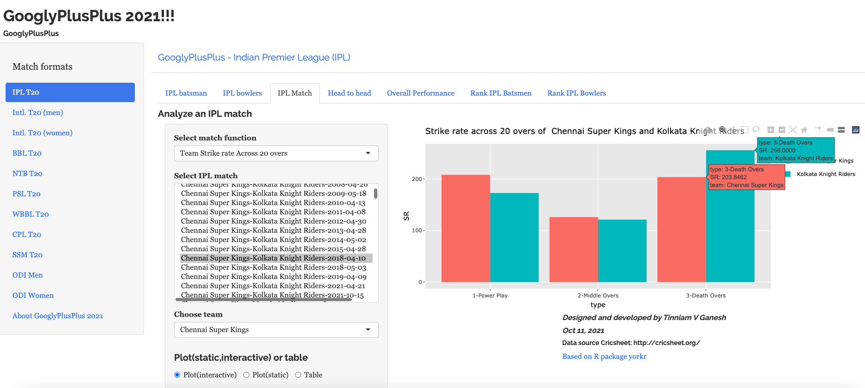This screenshot has height=388, width=865.
Task: Click the match list horizontal scrollbar
Action: (263, 299)
